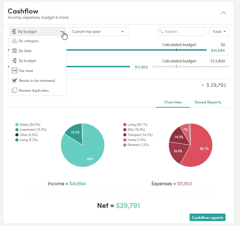The image size is (240, 226).
Task: Toggle the Living legend dot in expenses chart
Action: click(125, 125)
